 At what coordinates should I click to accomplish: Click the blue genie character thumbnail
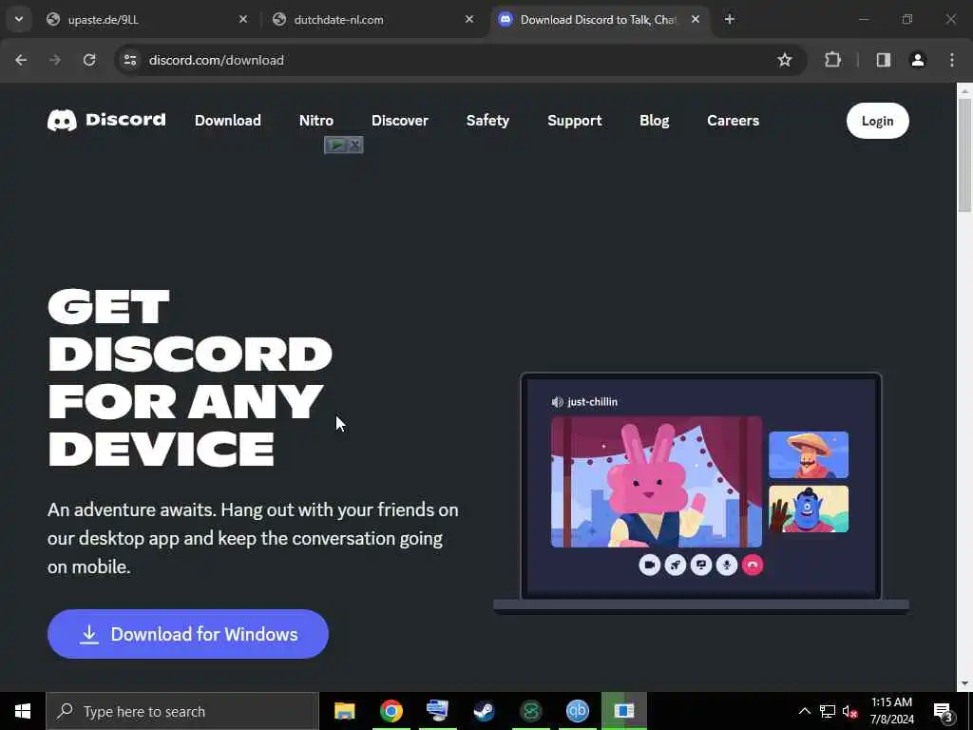point(809,509)
